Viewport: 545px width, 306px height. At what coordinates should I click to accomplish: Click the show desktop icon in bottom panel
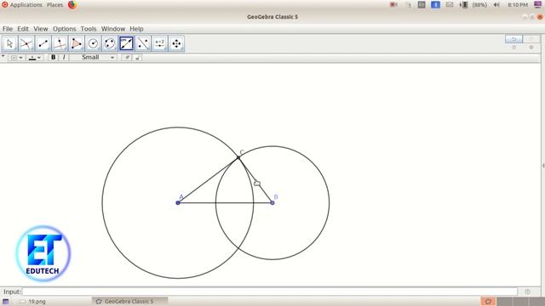[x=6, y=302]
